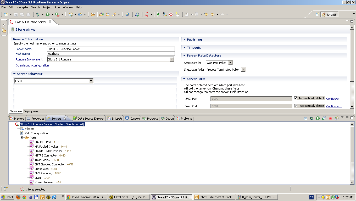The image size is (356, 201).
Task: Click Configure next to JNDI Port
Action: 334,98
